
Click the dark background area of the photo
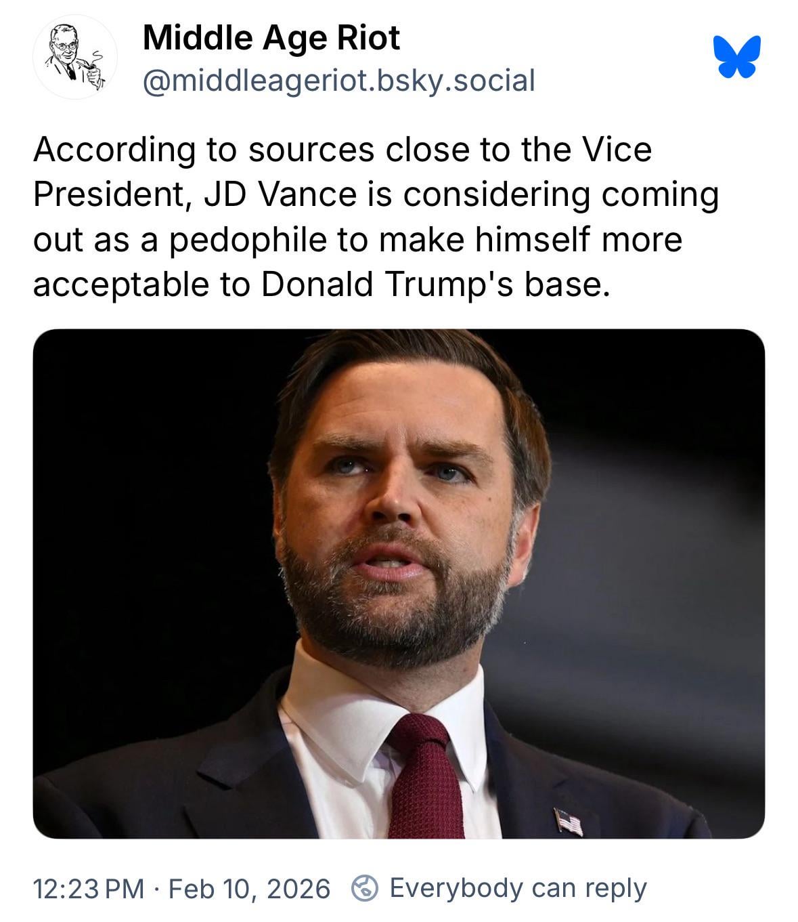[135, 474]
